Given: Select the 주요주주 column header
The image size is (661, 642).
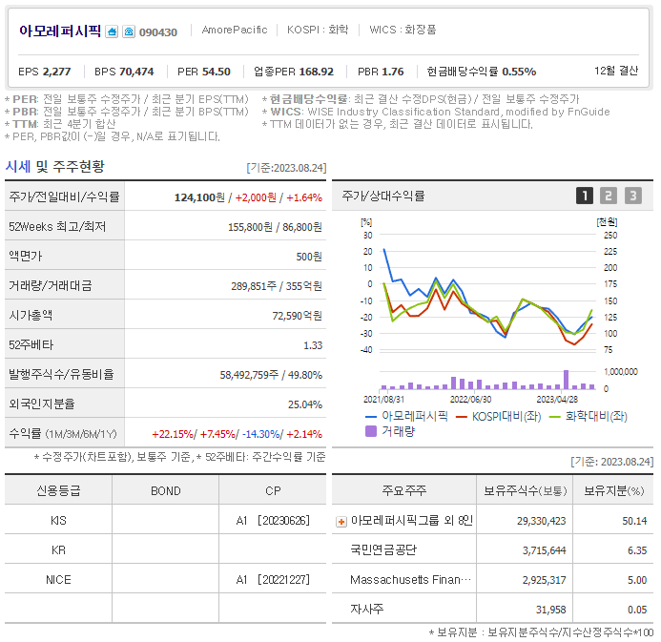Looking at the screenshot, I should point(403,490).
